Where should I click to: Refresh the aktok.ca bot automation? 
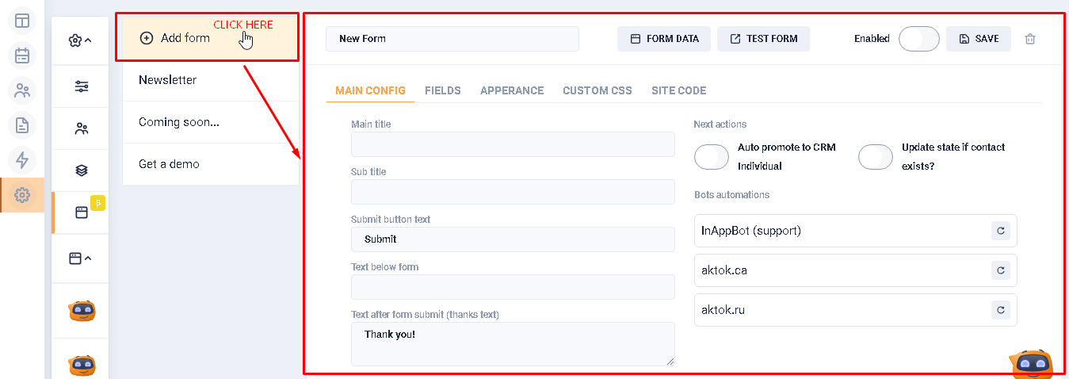click(1001, 270)
